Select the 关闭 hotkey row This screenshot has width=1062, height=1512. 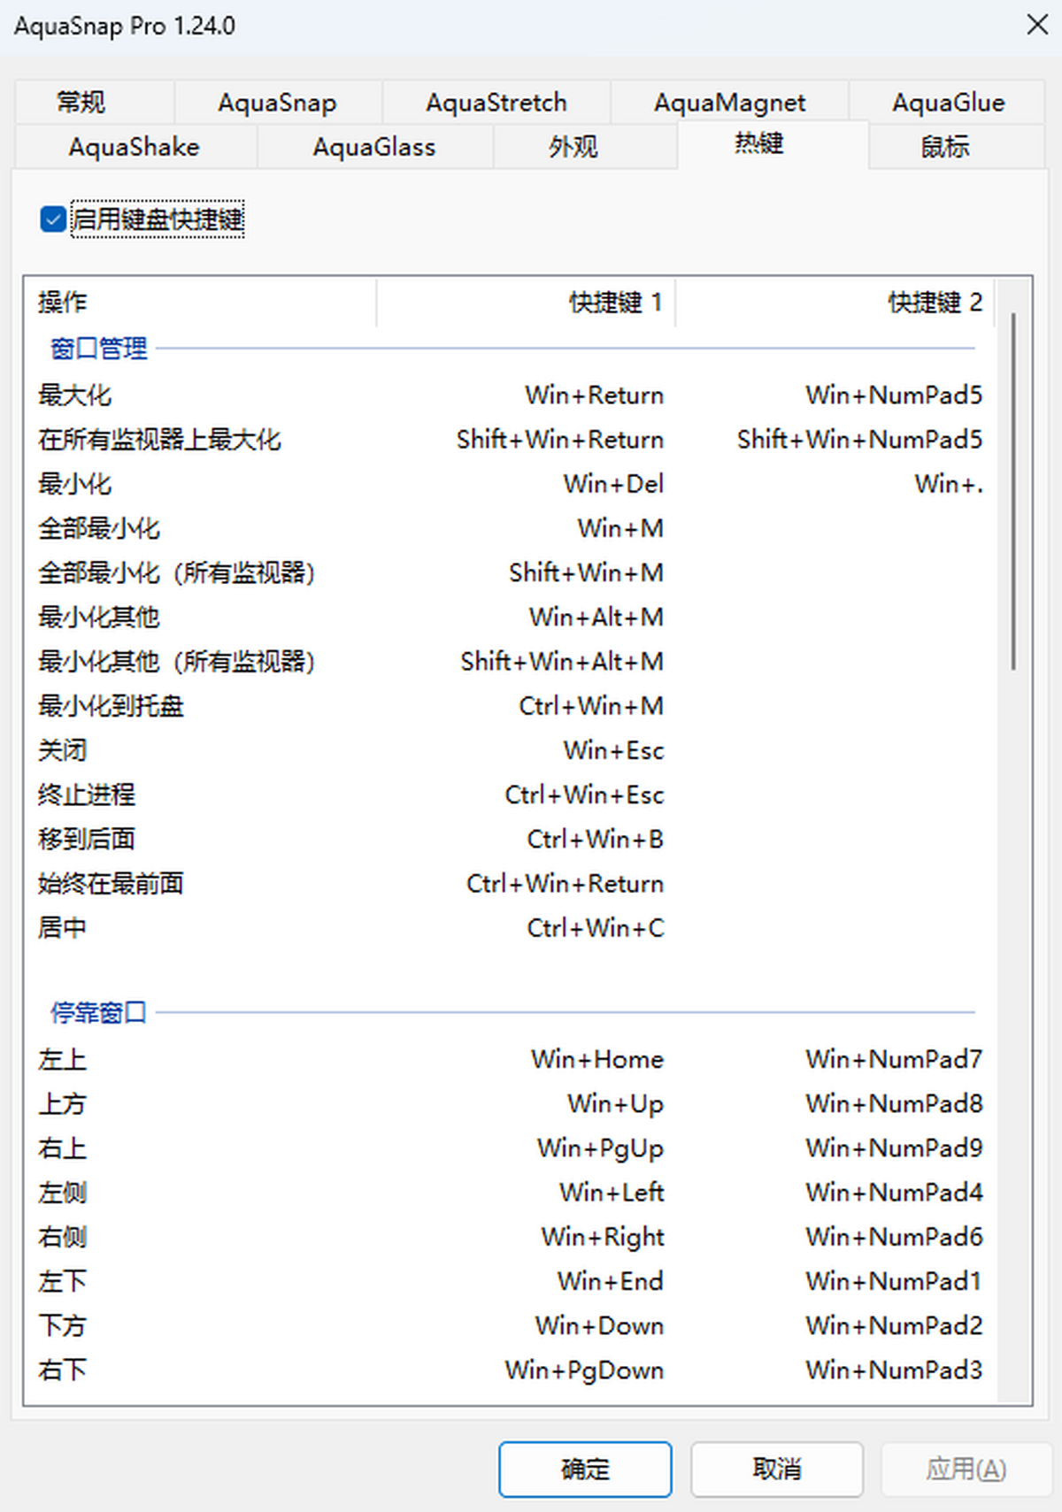(x=510, y=750)
